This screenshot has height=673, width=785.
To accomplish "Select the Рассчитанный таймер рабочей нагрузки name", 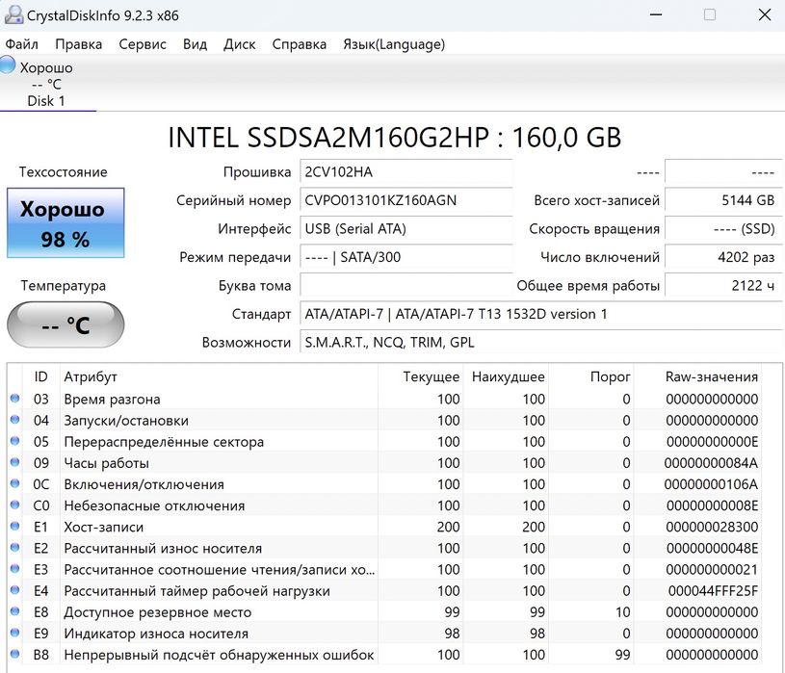I will pos(196,591).
